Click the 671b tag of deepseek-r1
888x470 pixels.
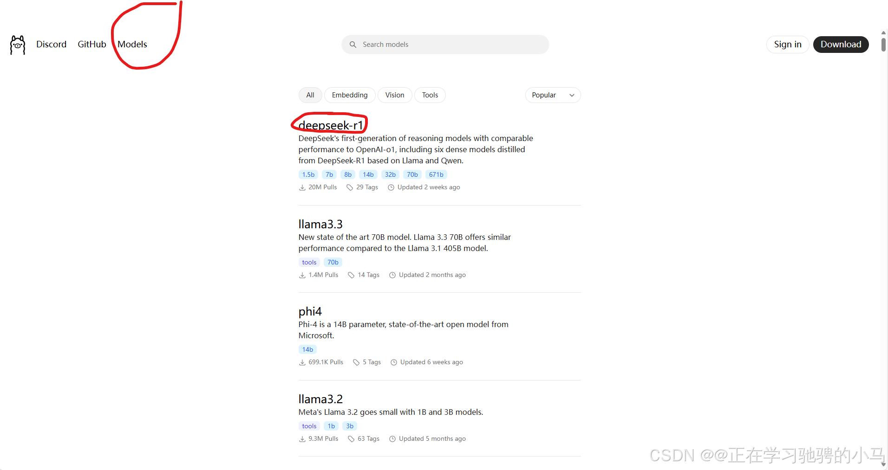click(436, 175)
